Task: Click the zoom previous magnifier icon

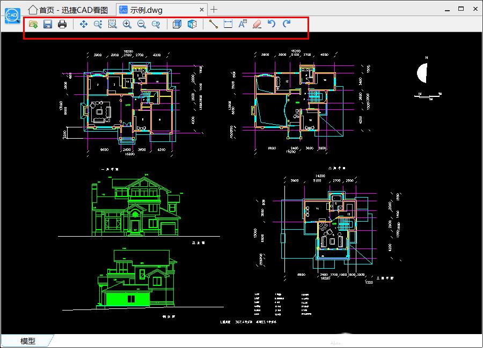Action: (156, 24)
